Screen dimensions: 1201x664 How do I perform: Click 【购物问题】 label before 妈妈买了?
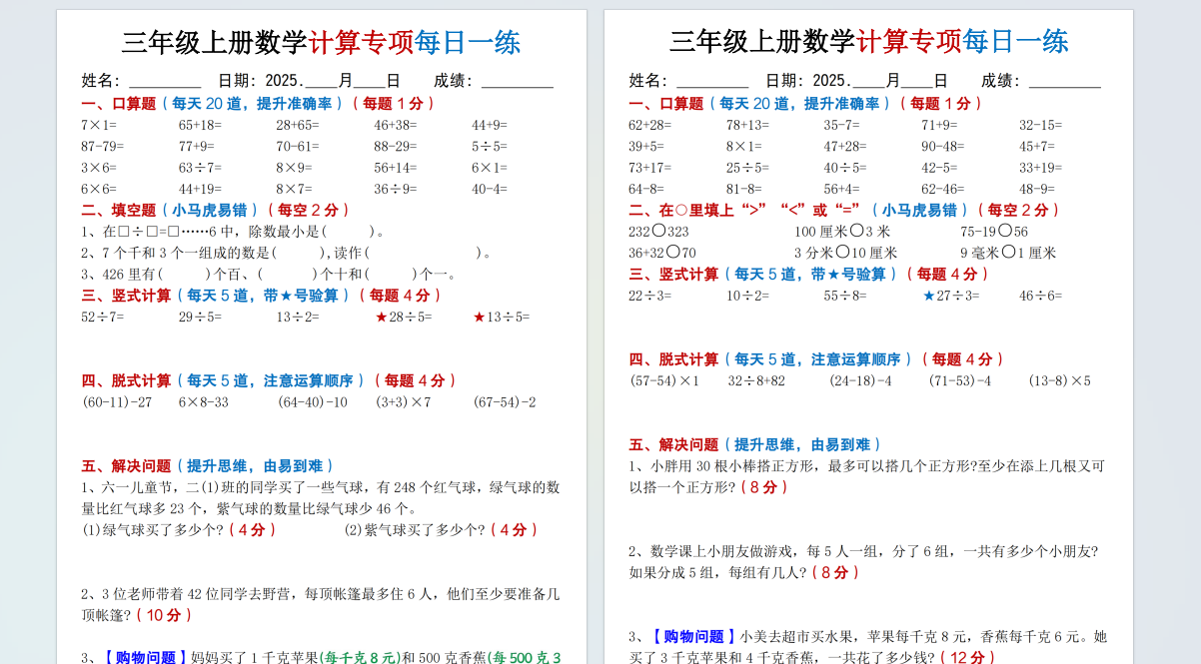pyautogui.click(x=146, y=657)
